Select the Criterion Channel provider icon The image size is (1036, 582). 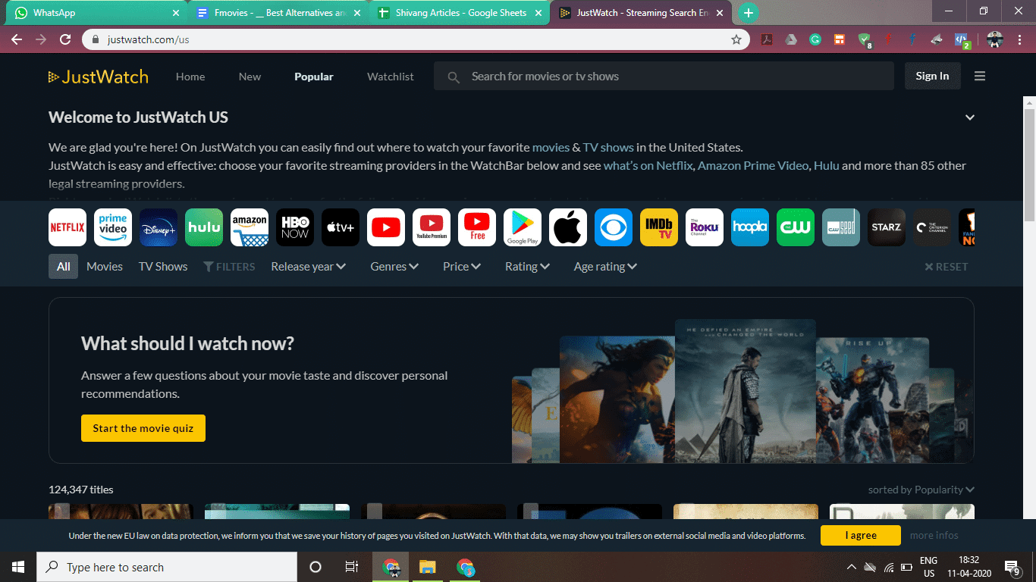[x=932, y=227]
